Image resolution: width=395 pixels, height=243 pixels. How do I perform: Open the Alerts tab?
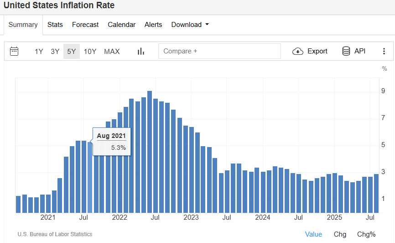(x=153, y=25)
